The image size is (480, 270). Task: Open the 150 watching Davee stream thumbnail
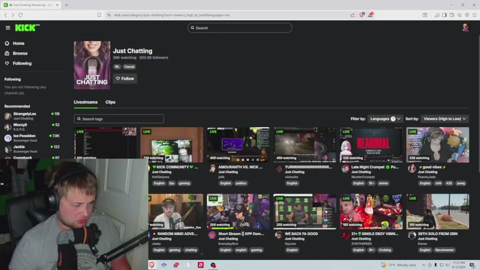click(x=438, y=211)
